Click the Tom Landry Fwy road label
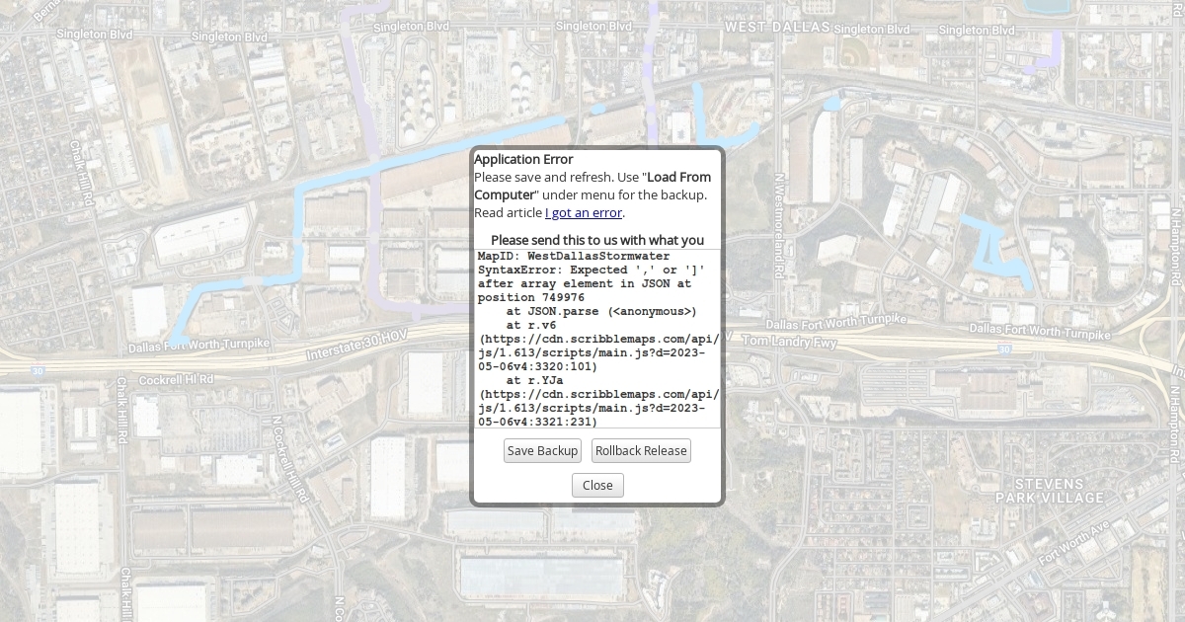 click(789, 342)
